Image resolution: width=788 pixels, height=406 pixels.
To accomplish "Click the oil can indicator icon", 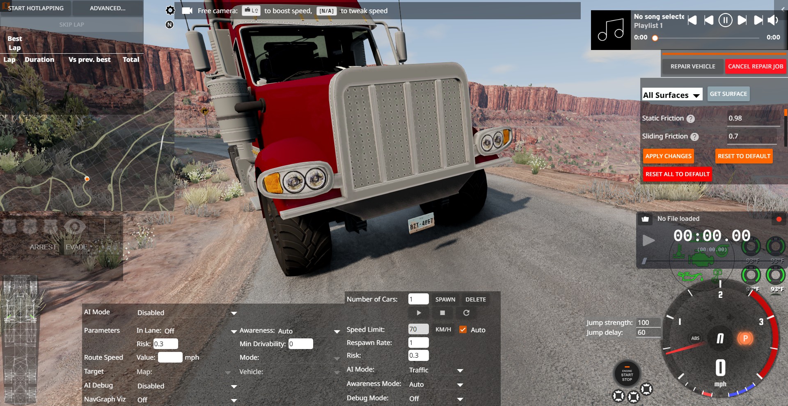I will click(689, 277).
